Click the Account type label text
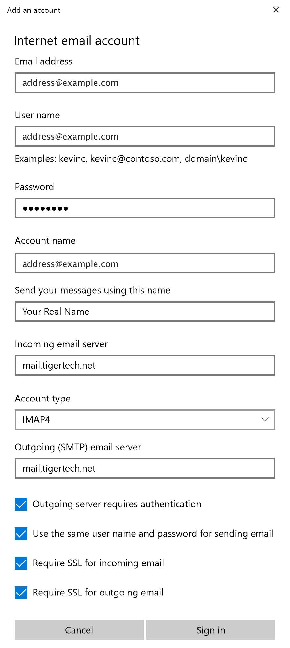This screenshot has height=648, width=290. click(43, 399)
